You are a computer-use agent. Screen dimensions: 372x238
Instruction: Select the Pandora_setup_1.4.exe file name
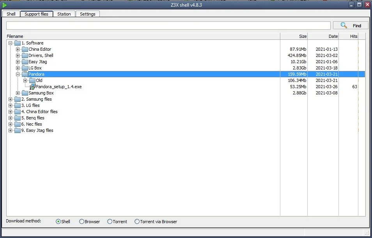click(x=58, y=87)
